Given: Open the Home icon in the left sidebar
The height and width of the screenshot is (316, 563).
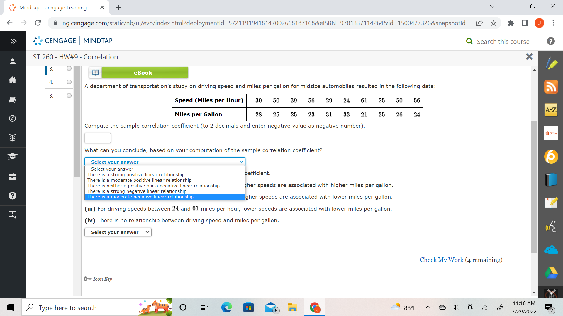Looking at the screenshot, I should [13, 80].
